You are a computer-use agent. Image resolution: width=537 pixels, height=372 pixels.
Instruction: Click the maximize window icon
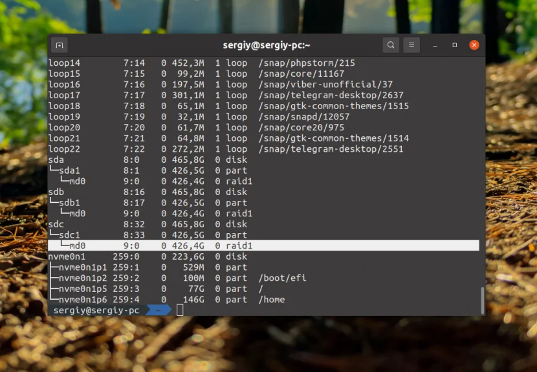coord(454,45)
